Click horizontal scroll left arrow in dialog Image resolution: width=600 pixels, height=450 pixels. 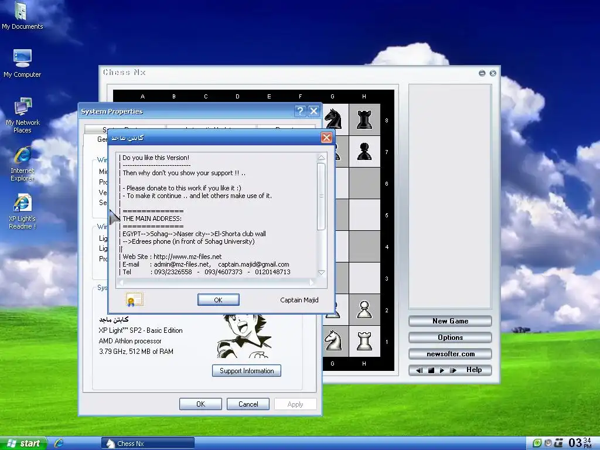[x=121, y=282]
